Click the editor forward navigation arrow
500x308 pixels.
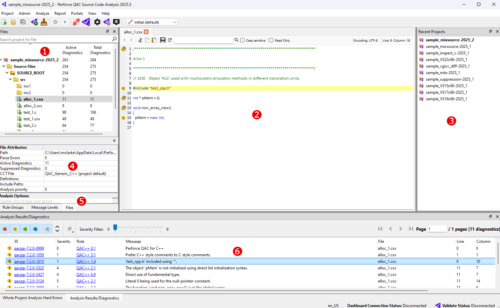[x=131, y=40]
